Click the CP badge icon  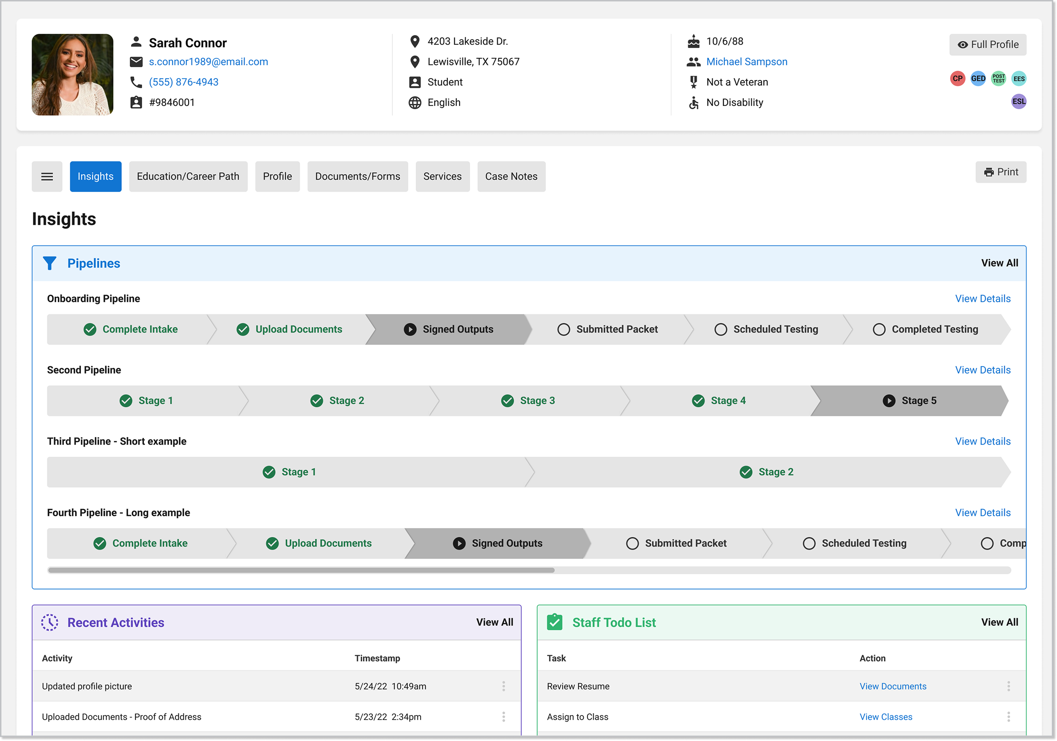(x=958, y=79)
